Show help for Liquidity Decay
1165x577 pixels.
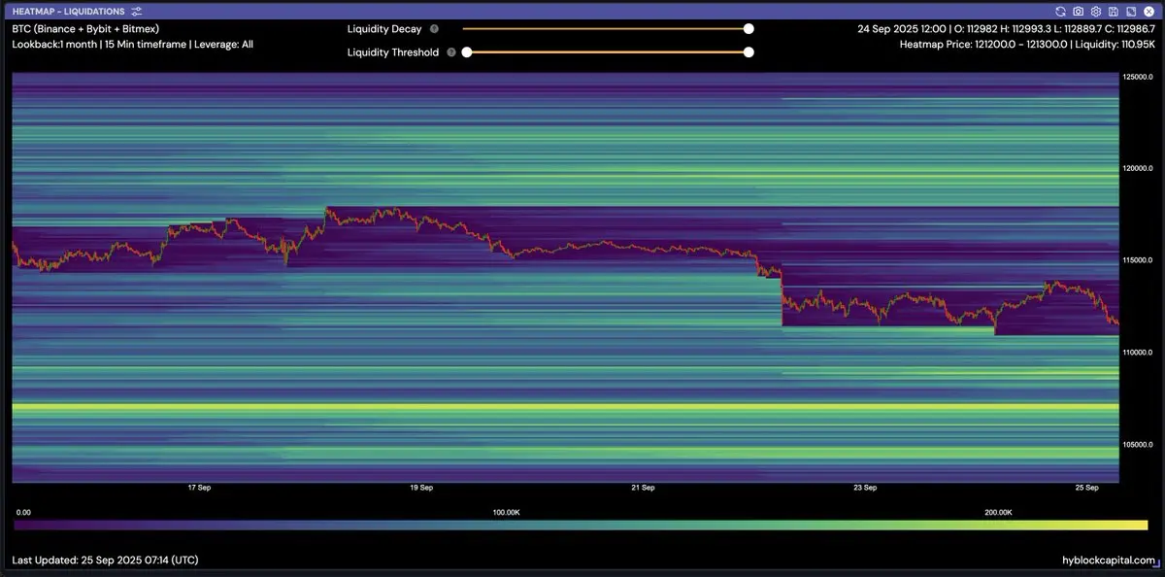(434, 29)
